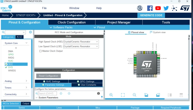Open the High Speed Clock (HSE) dropdown
Viewport: 193px width, 110px height.
pyautogui.click(x=81, y=42)
